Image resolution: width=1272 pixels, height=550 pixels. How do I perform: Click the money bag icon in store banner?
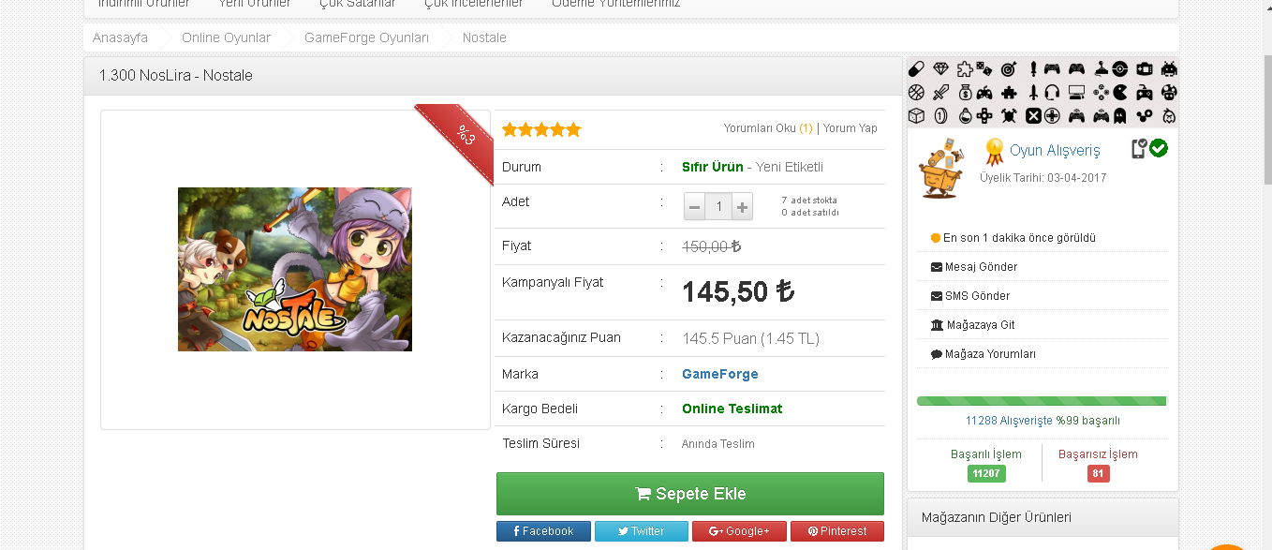coord(965,92)
